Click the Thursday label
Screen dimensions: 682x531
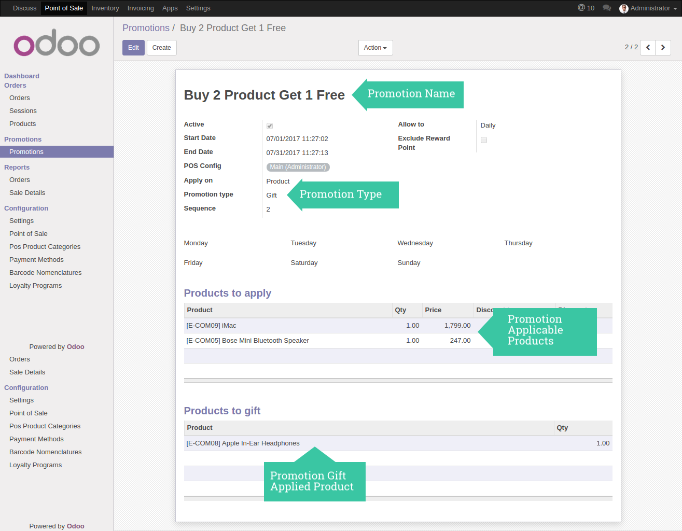pos(519,243)
